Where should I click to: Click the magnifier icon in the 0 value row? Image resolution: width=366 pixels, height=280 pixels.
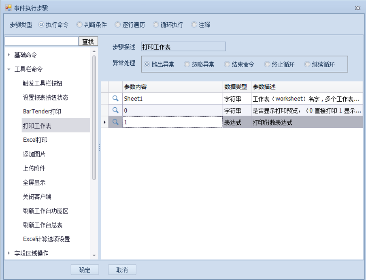(115, 110)
